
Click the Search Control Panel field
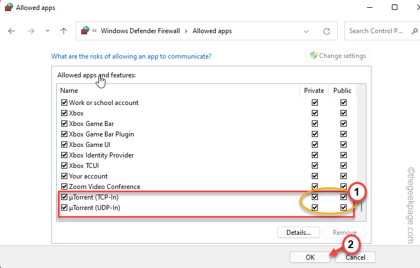(378, 31)
